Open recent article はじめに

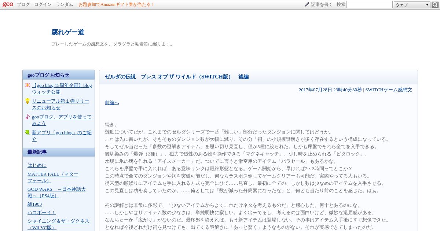coord(37,165)
